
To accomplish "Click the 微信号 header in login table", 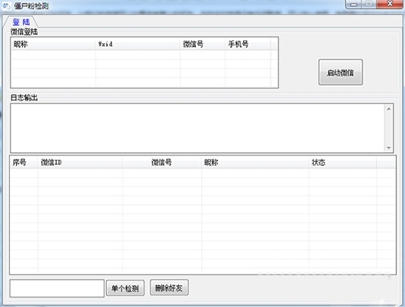I will pyautogui.click(x=202, y=44).
